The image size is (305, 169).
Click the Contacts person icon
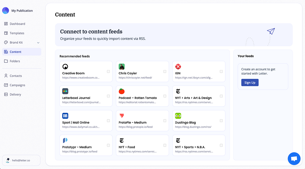pyautogui.click(x=6, y=76)
